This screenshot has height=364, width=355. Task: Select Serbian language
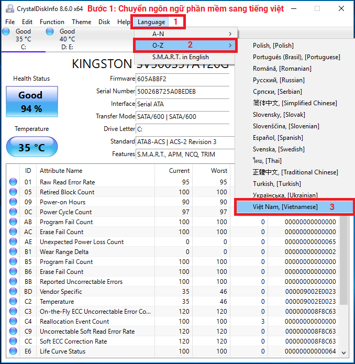tap(278, 92)
